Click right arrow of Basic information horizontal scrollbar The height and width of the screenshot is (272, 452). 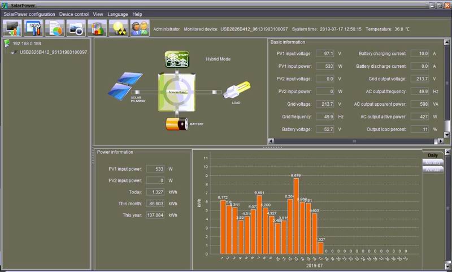(x=441, y=141)
